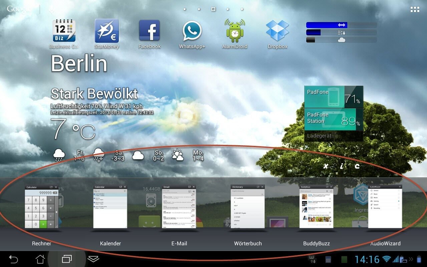Tap the Google search box
427x267 pixels.
tap(20, 9)
